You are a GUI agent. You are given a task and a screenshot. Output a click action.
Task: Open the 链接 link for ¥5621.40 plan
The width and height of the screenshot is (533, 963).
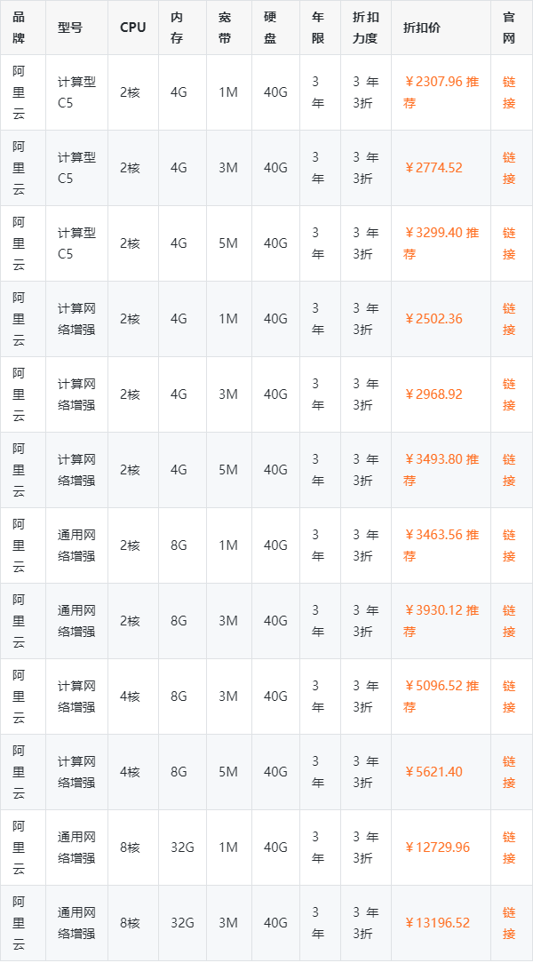pyautogui.click(x=509, y=772)
